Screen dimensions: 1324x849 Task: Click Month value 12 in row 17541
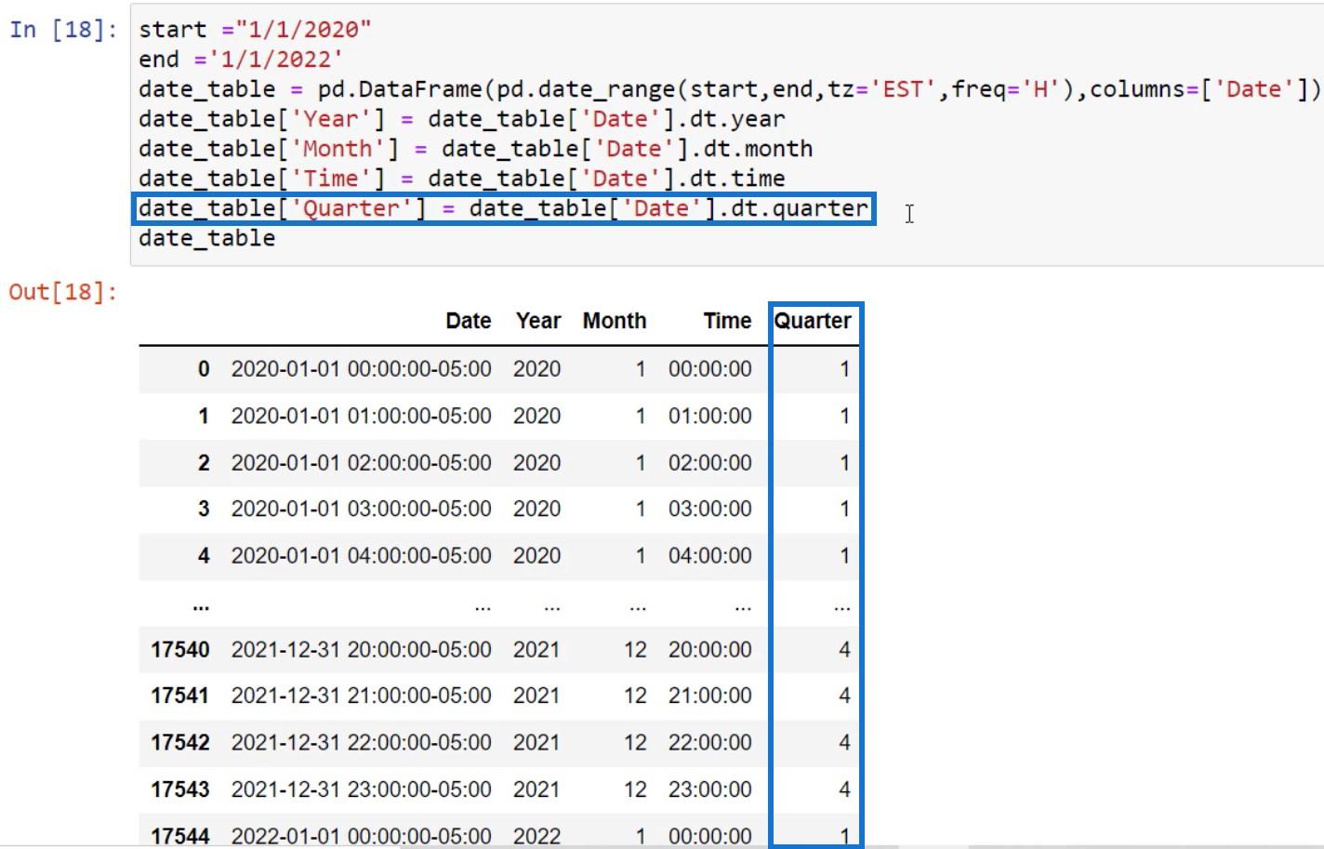coord(635,696)
